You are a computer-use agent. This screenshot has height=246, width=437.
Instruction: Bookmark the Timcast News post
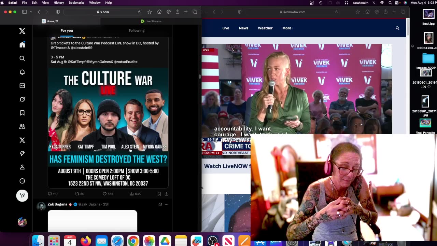tap(159, 194)
